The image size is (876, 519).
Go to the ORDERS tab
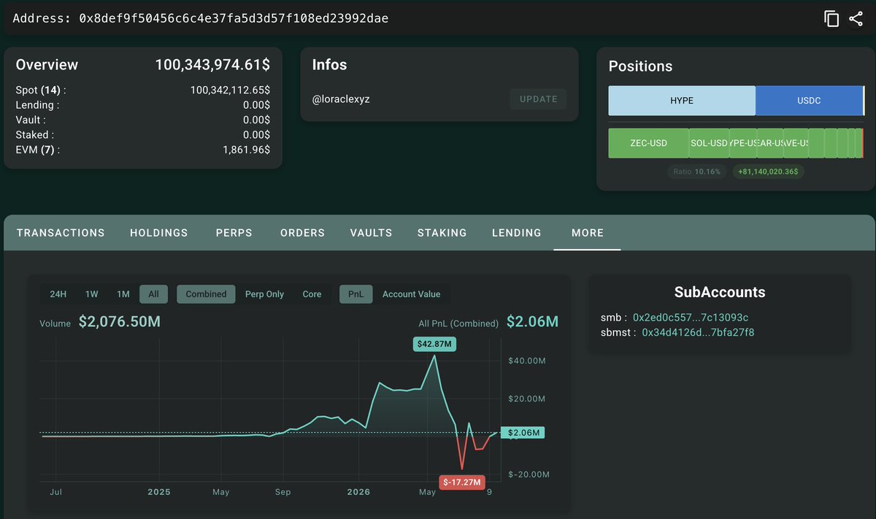tap(303, 233)
